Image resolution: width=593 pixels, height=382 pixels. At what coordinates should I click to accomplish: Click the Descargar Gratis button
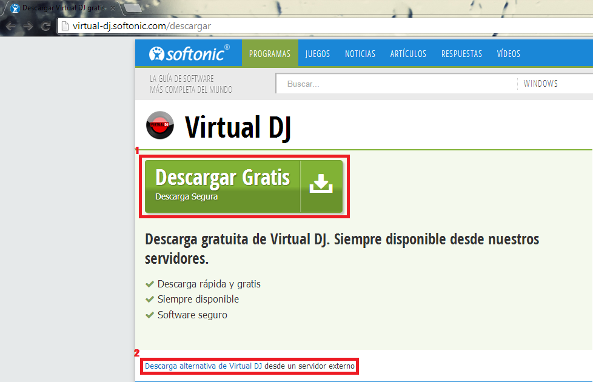(x=244, y=186)
